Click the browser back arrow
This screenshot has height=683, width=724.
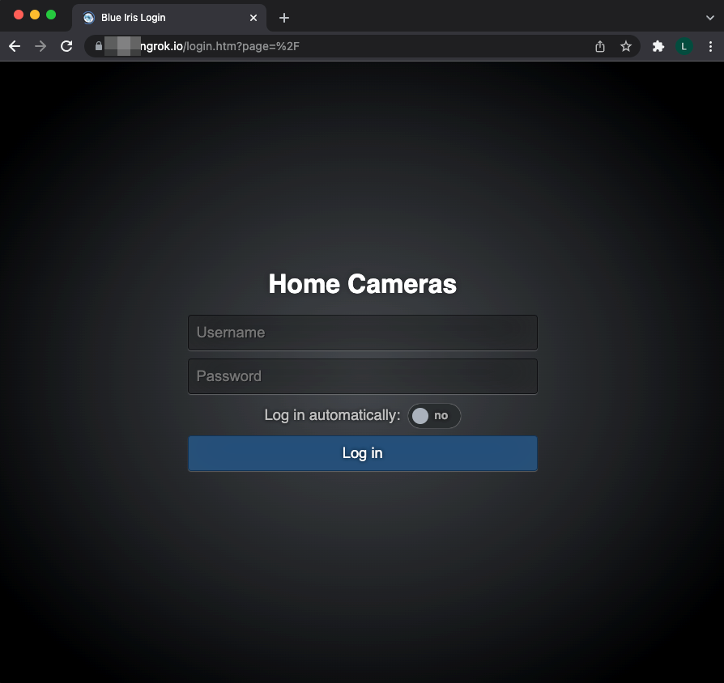(15, 47)
